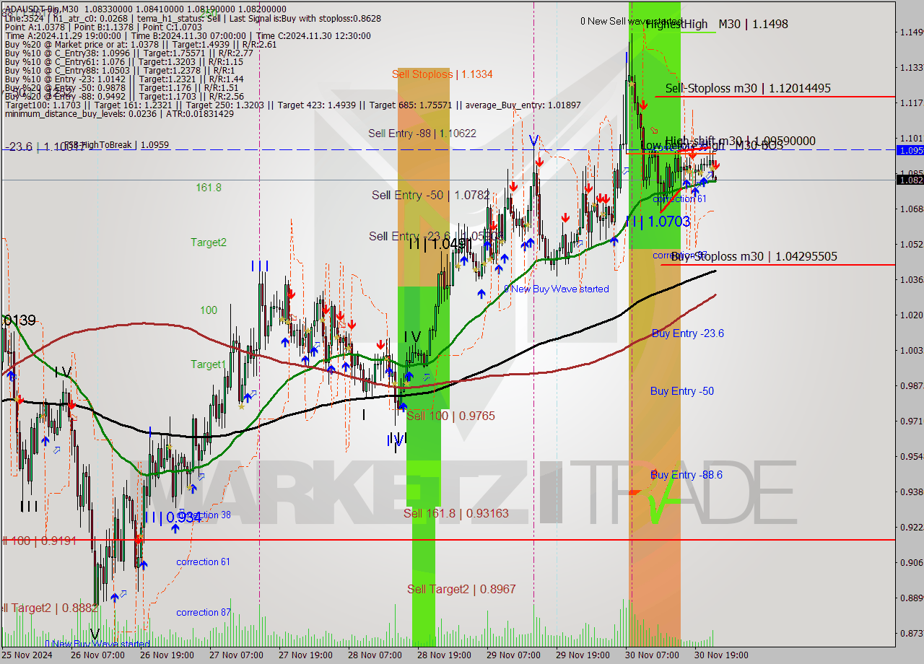Viewport: 924px width, 664px height.
Task: Select the 'Line:3524 | h1_atr_c0' header line
Action: coord(193,18)
